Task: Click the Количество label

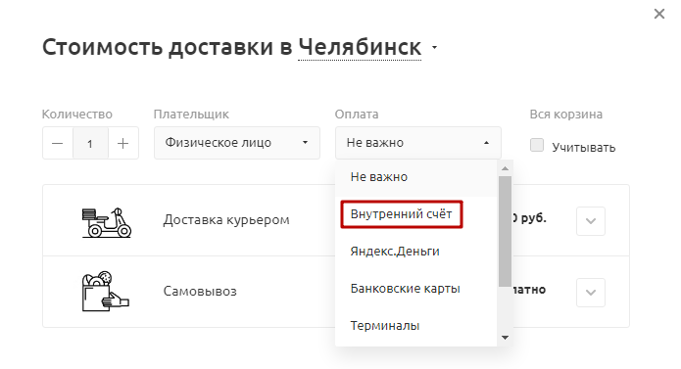Action: [x=76, y=115]
